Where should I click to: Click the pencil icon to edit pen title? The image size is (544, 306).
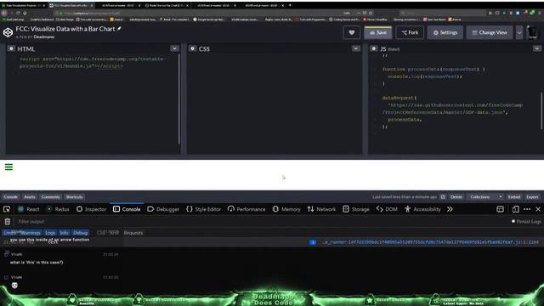(119, 29)
